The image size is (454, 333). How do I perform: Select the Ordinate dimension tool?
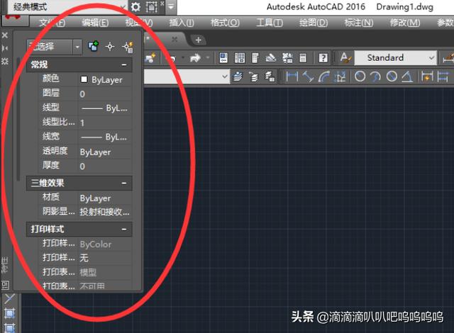pyautogui.click(x=340, y=77)
